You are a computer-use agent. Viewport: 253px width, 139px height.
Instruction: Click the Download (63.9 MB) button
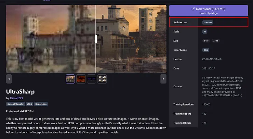pos(209,11)
